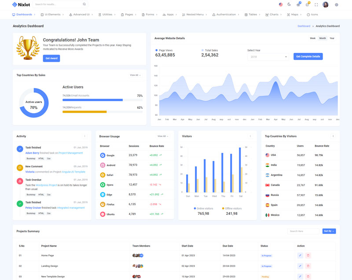Open the Charts menu

[273, 15]
